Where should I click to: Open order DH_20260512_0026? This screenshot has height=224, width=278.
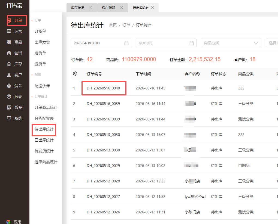pos(103,212)
